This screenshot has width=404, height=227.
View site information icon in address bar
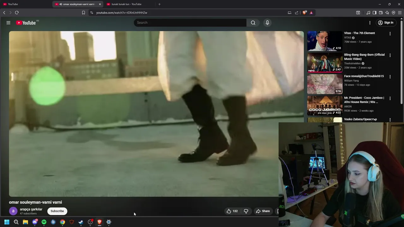point(92,13)
